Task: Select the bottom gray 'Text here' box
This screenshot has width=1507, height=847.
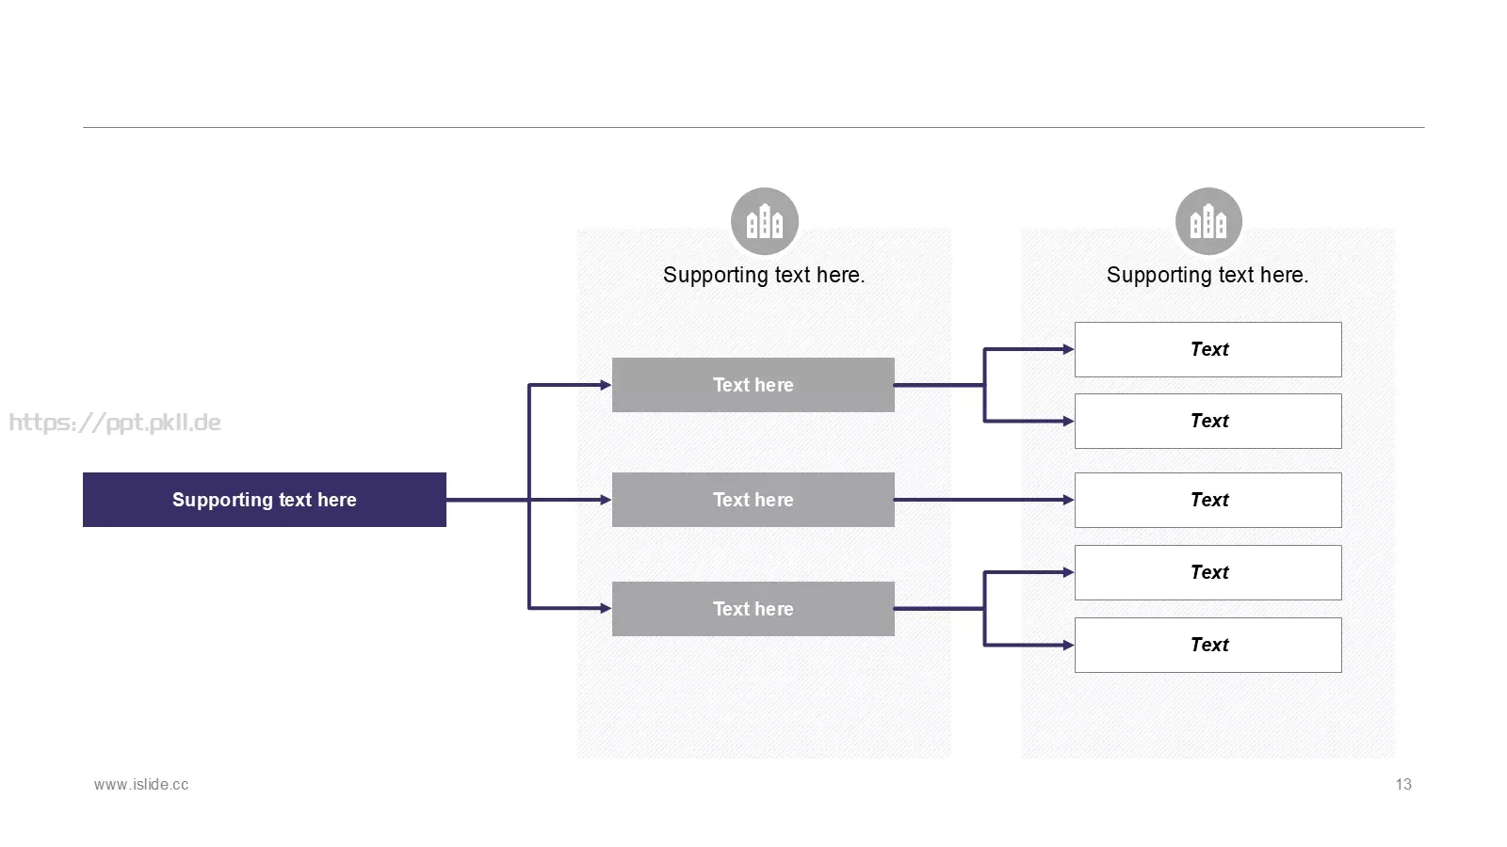Action: 753,609
